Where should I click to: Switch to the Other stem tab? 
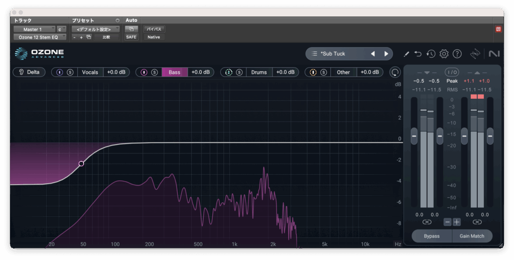coord(343,72)
